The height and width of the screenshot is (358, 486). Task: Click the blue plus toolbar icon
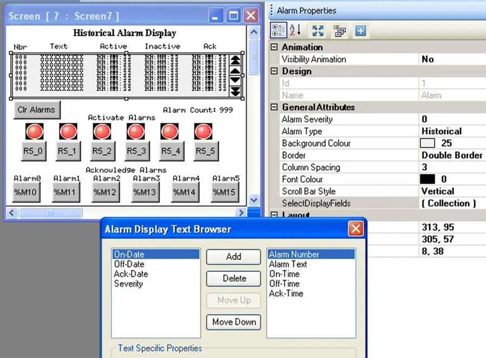[360, 31]
